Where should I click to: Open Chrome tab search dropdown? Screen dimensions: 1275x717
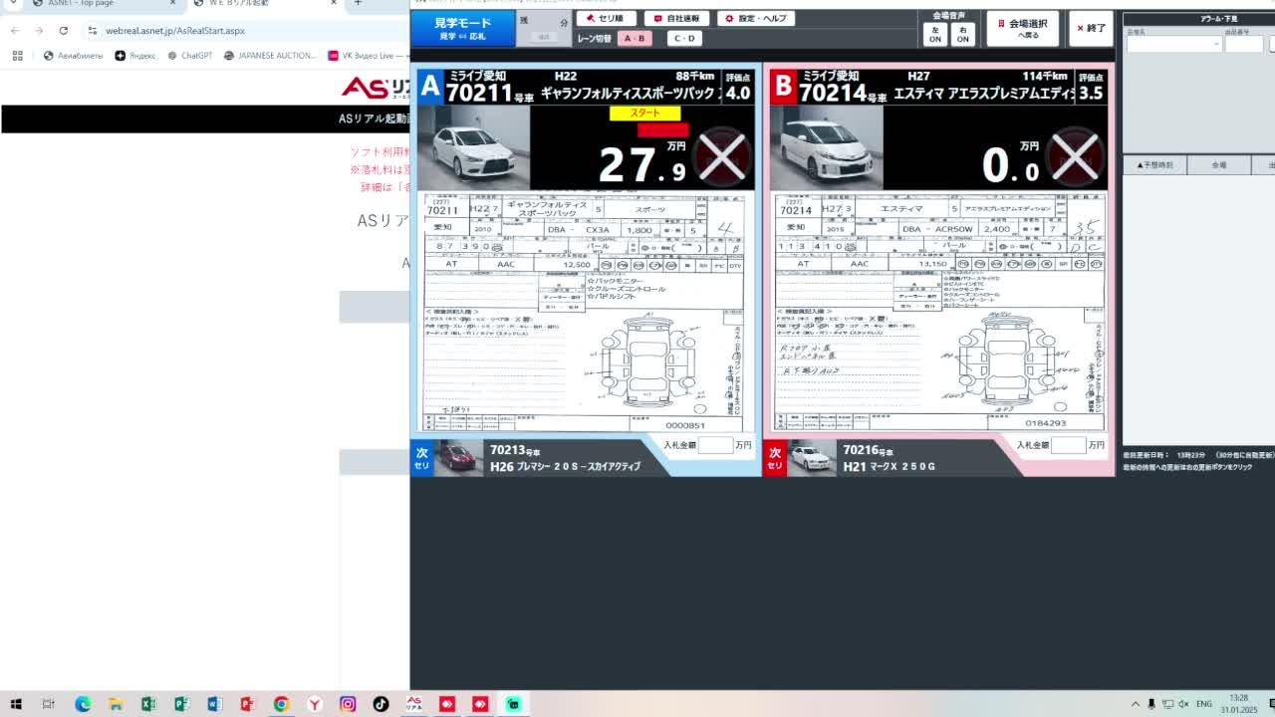[14, 4]
